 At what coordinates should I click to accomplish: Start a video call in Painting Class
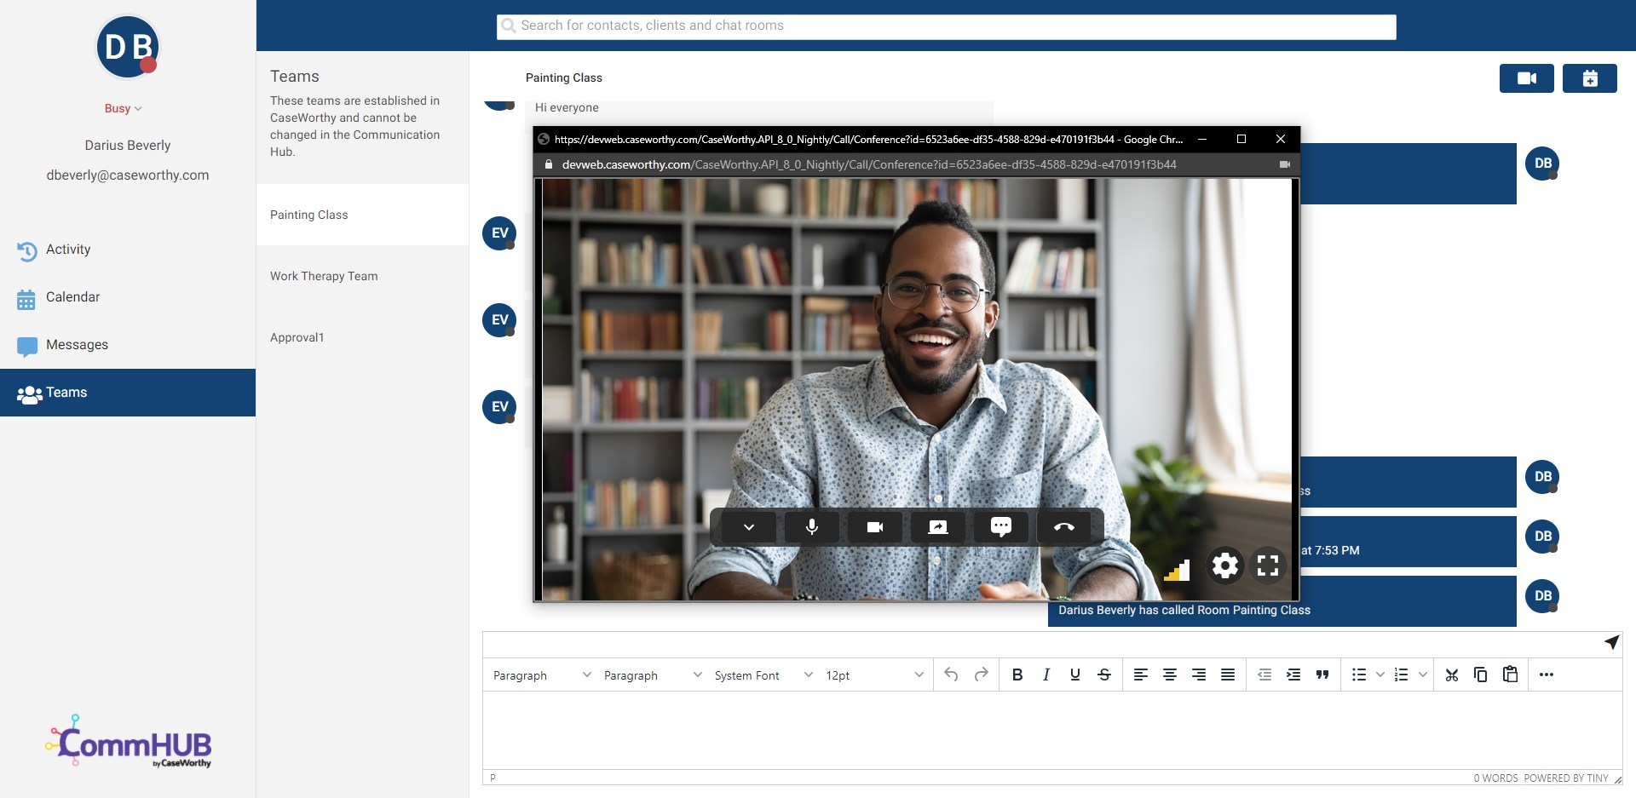point(1526,78)
